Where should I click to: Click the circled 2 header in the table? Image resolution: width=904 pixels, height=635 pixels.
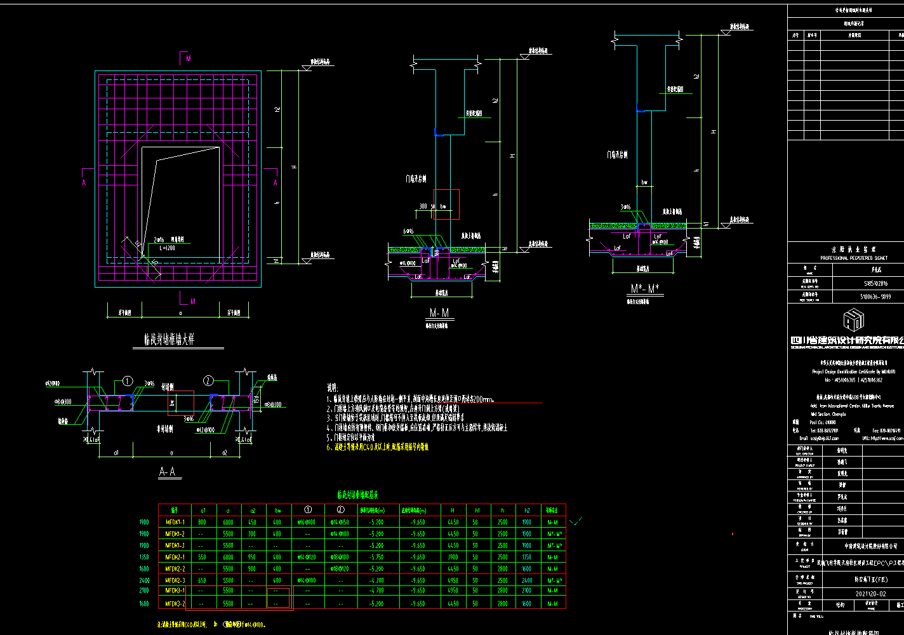tap(341, 509)
